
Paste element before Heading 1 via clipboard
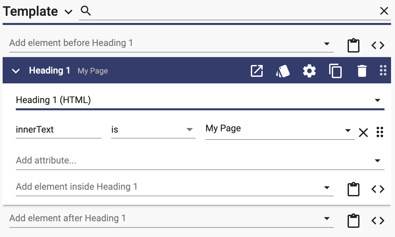pos(354,45)
